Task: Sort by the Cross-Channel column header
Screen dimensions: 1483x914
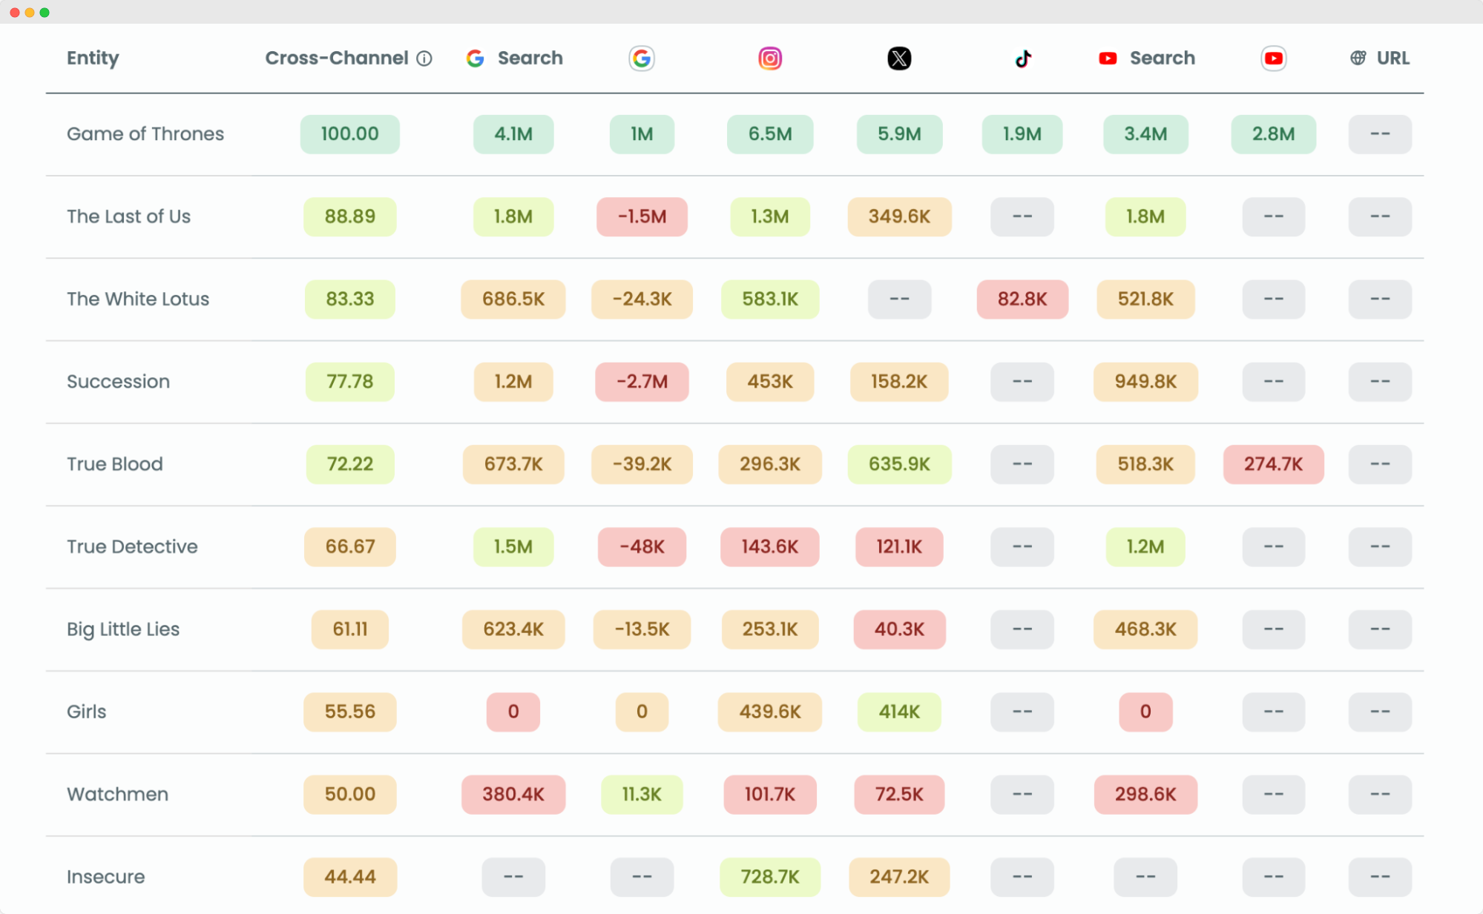Action: (337, 59)
